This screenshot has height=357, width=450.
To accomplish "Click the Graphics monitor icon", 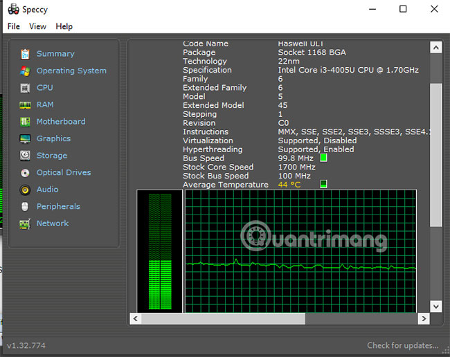I will [25, 138].
